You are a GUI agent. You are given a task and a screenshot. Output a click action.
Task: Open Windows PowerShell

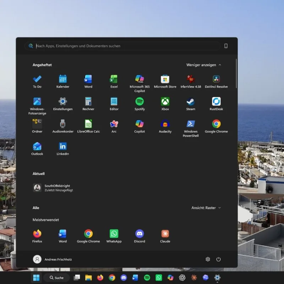point(191,128)
